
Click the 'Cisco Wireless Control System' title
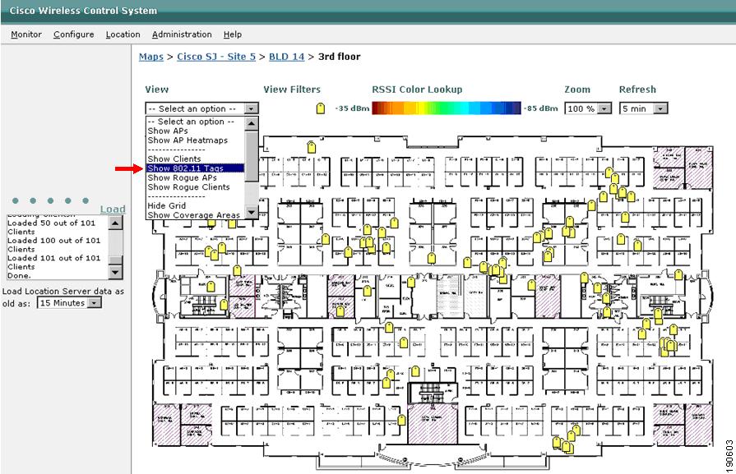pos(83,11)
